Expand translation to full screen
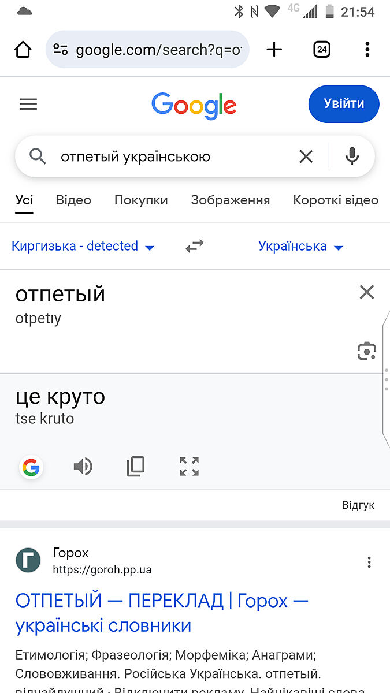The height and width of the screenshot is (693, 390). [189, 467]
